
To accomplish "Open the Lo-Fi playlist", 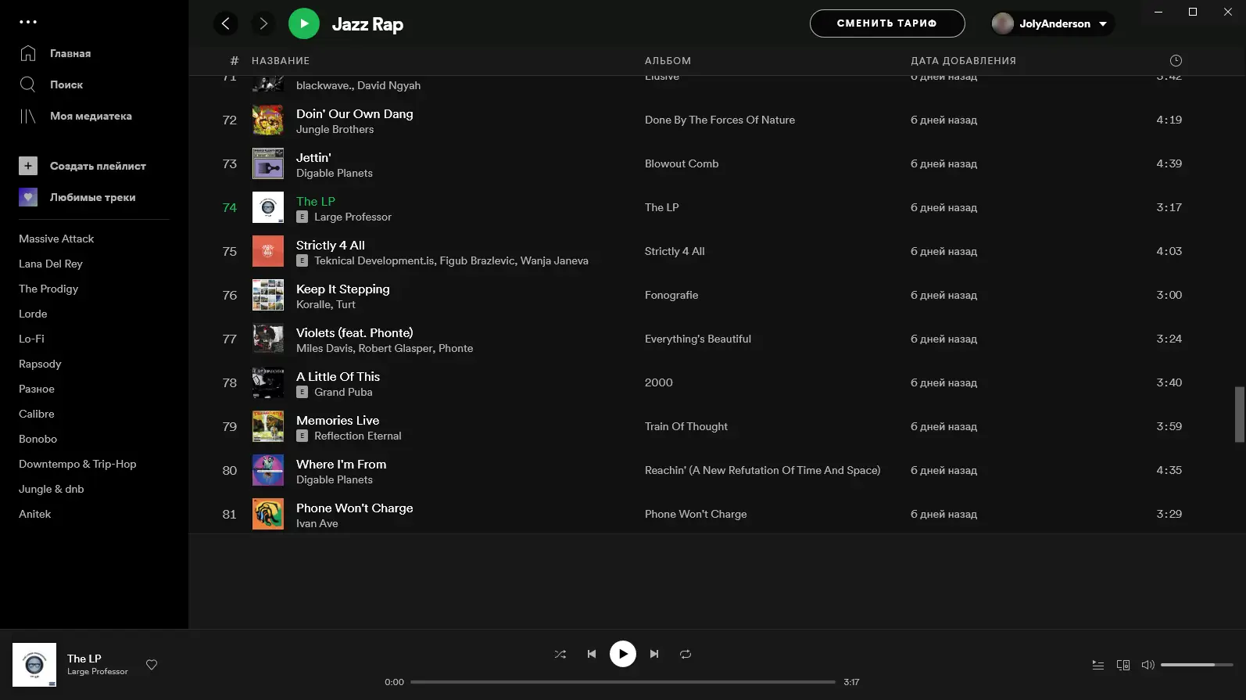I will pos(31,339).
